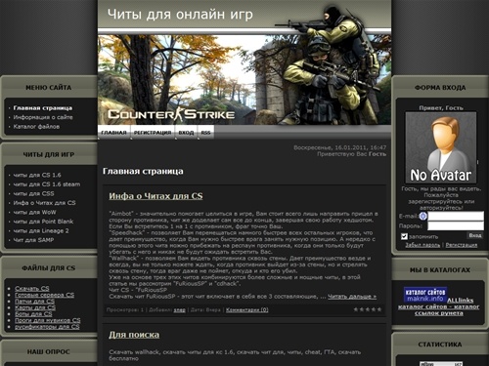
Task: Click Проги для мувиков CS link
Action: tap(48, 320)
